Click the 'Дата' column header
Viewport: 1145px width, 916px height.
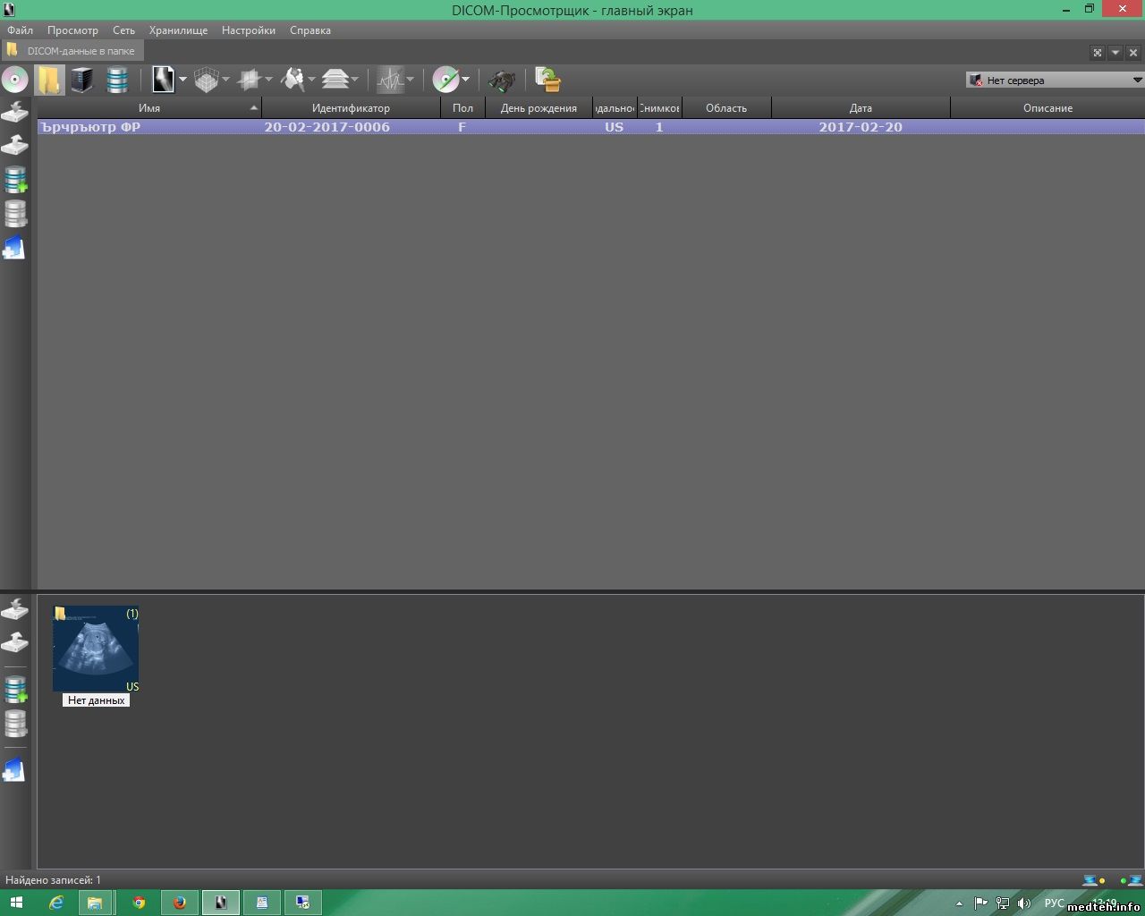(860, 108)
